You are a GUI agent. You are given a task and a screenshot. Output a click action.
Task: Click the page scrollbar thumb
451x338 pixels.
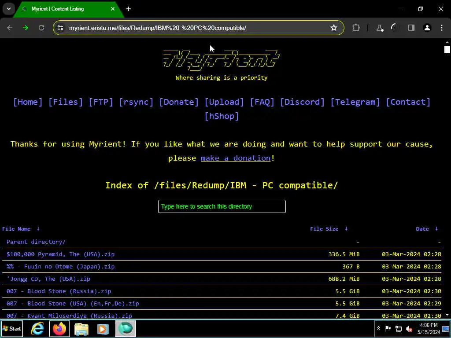point(447,49)
